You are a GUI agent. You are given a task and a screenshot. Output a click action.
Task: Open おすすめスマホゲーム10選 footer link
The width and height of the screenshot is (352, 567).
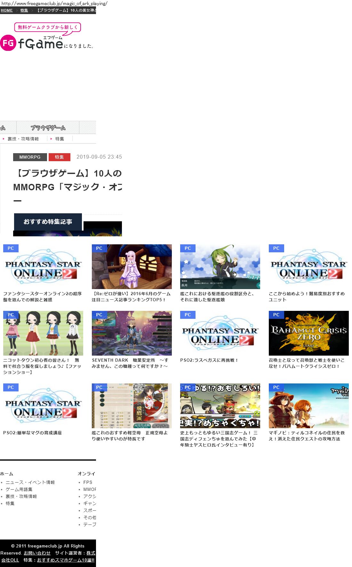pos(66,560)
